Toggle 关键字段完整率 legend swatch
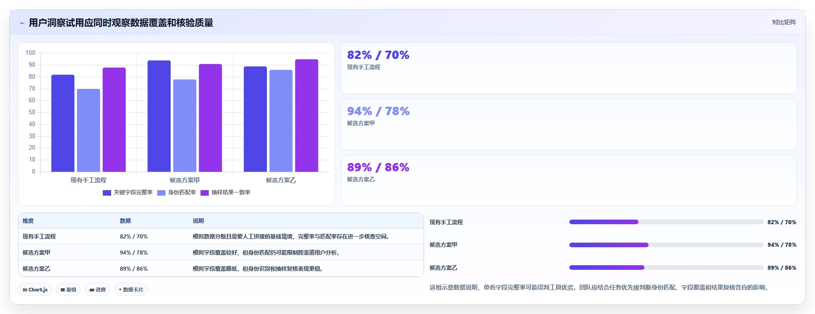The width and height of the screenshot is (815, 314). tap(107, 193)
